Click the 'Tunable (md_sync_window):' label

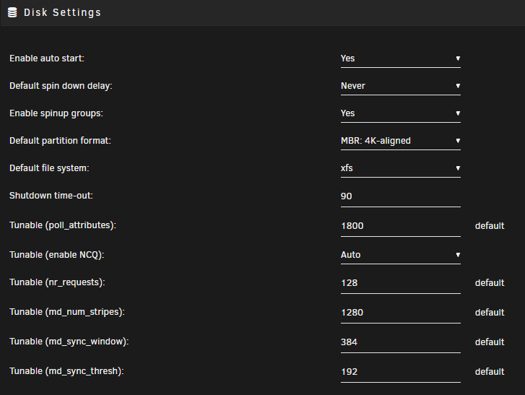point(69,342)
